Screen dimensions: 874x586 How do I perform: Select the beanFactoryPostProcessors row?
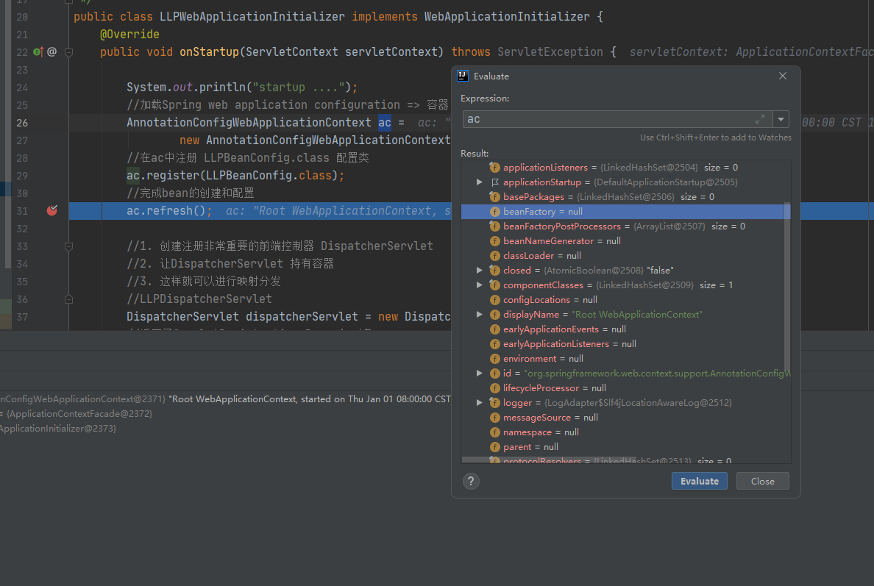coord(625,226)
